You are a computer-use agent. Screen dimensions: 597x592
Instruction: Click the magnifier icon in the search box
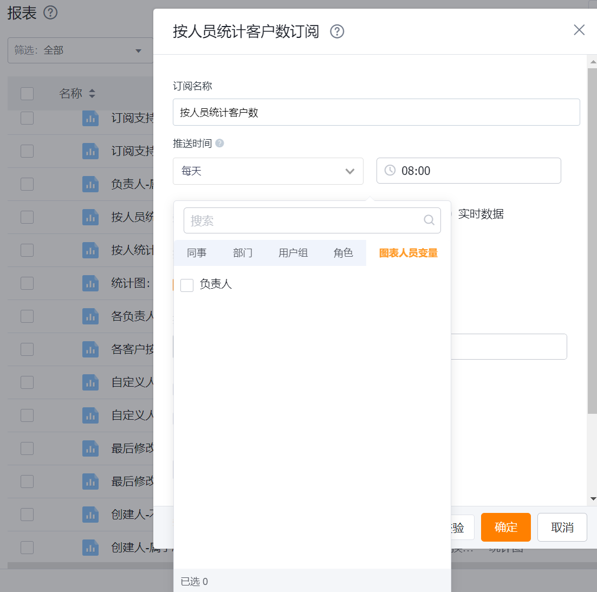(429, 220)
